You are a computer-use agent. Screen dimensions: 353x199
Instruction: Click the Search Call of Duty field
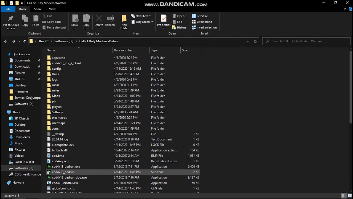306,41
